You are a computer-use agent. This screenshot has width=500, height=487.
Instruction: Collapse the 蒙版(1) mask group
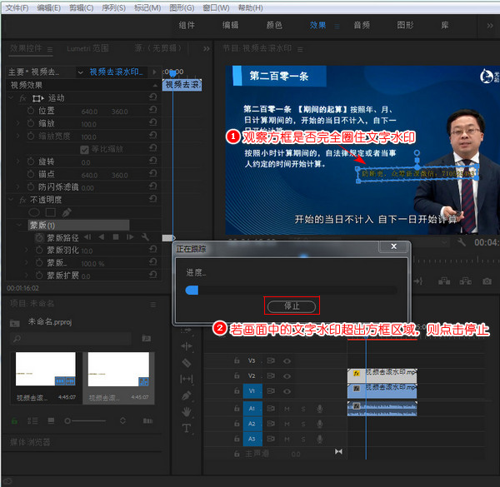19,226
